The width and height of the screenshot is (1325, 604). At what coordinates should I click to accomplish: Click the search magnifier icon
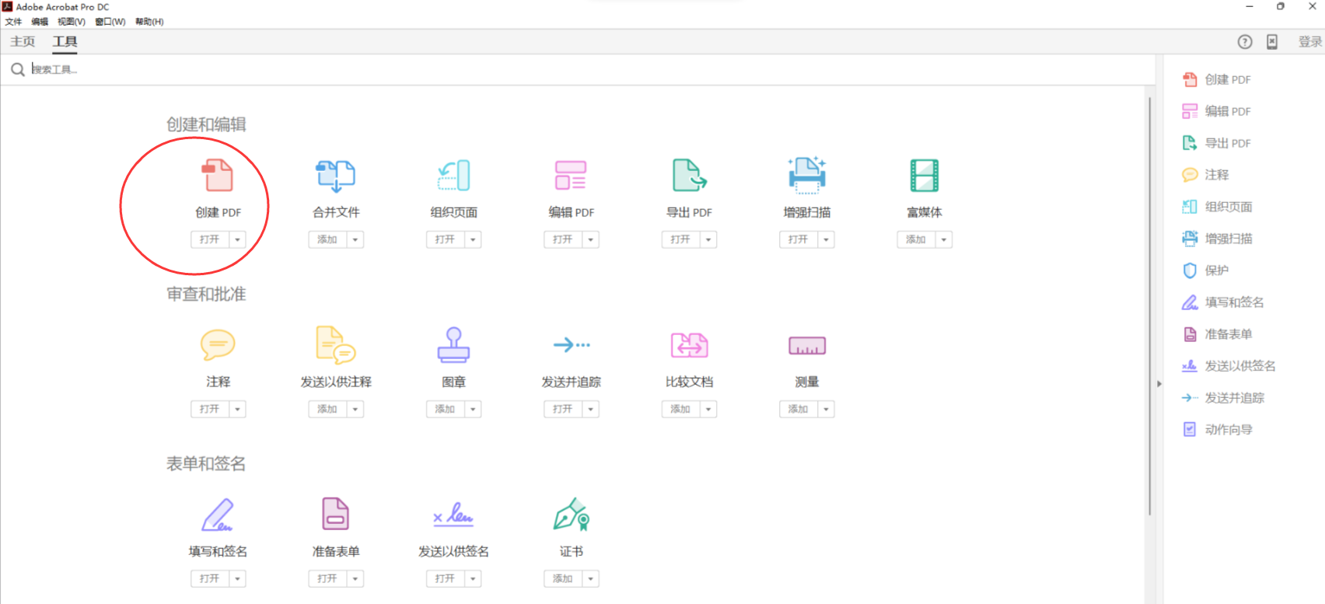pyautogui.click(x=18, y=70)
